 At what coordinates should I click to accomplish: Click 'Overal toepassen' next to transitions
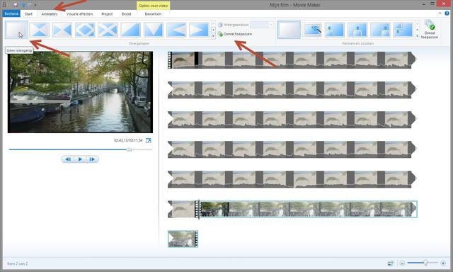click(x=235, y=34)
